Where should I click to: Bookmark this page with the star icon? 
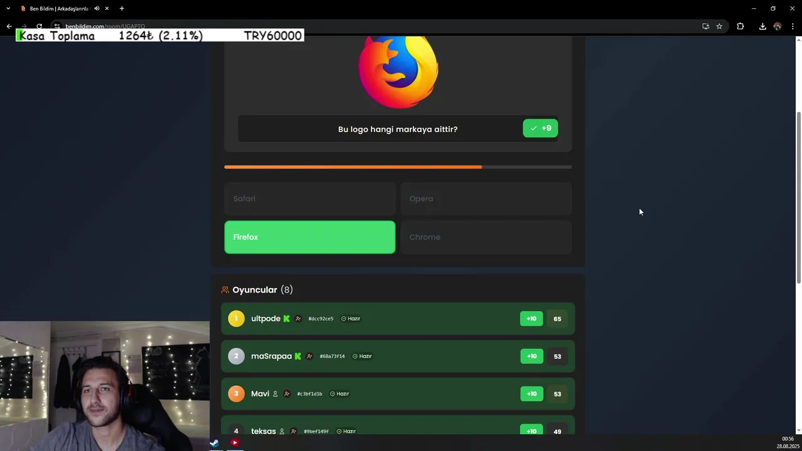coord(719,26)
